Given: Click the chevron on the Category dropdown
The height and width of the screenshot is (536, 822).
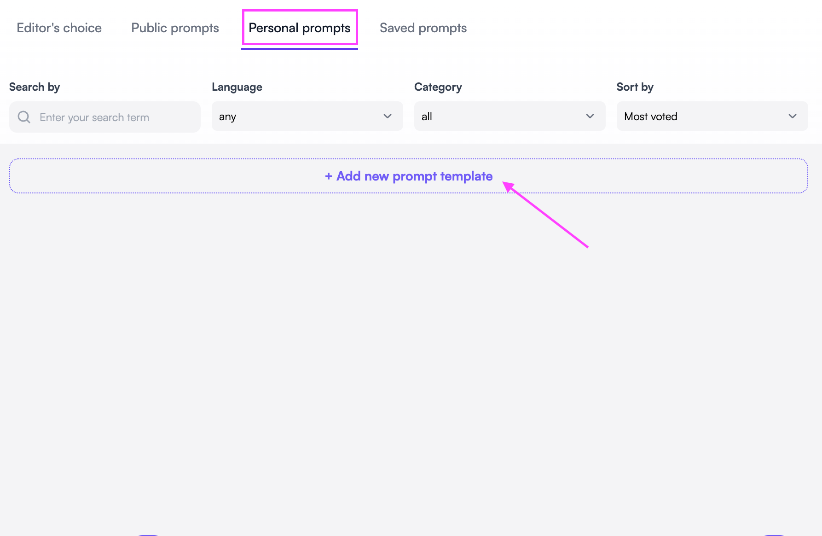Looking at the screenshot, I should pyautogui.click(x=590, y=116).
